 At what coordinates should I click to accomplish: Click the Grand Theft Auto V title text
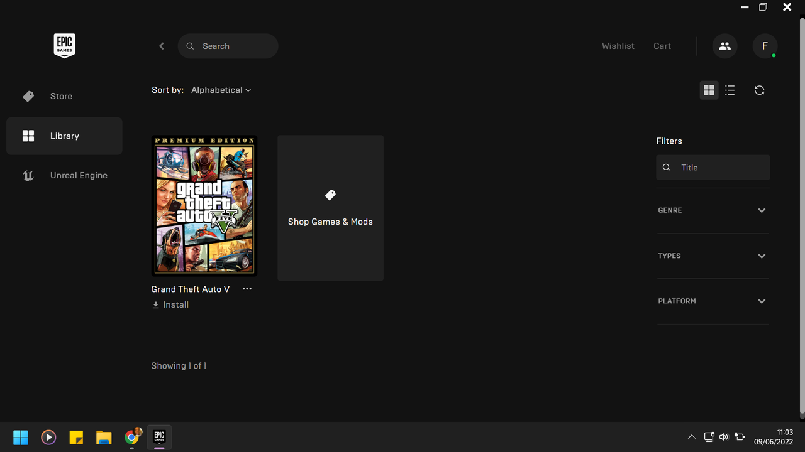click(x=191, y=289)
